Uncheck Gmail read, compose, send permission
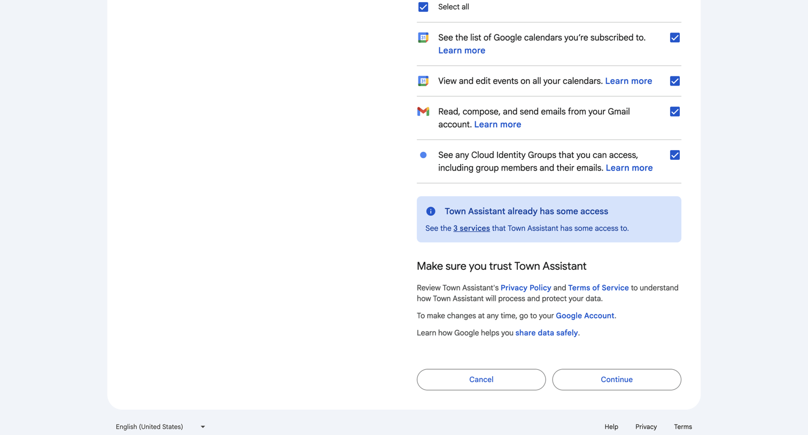This screenshot has width=808, height=435. [675, 112]
